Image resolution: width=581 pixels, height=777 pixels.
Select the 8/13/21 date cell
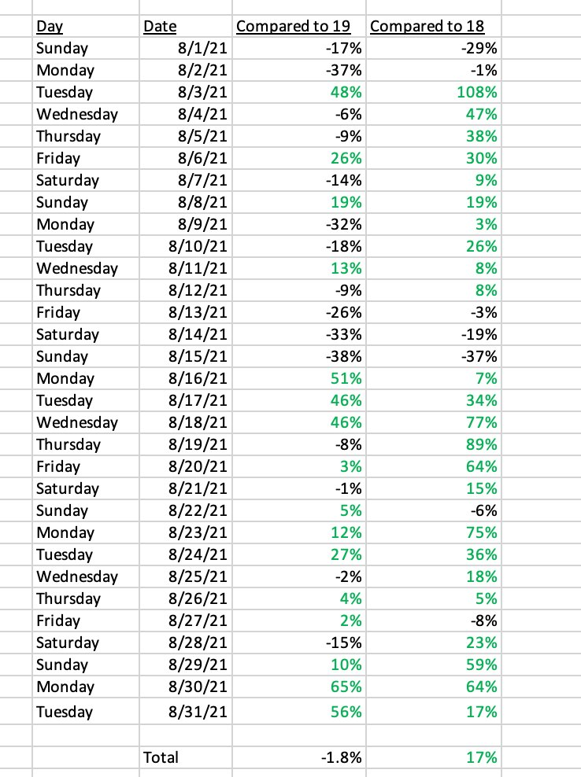click(x=186, y=312)
